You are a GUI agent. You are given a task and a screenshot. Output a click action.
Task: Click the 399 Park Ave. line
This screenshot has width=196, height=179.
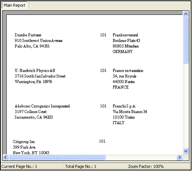click(24, 147)
